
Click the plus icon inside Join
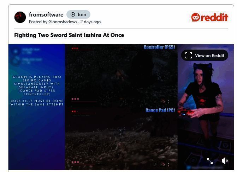pos(73,14)
